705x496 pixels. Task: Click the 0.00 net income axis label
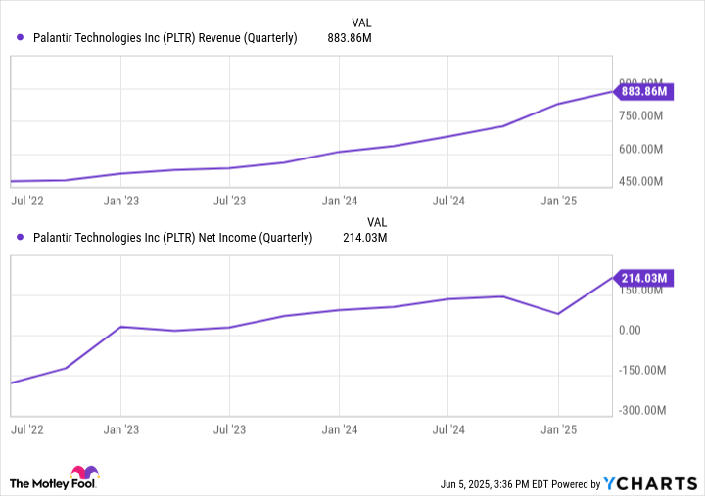click(630, 331)
